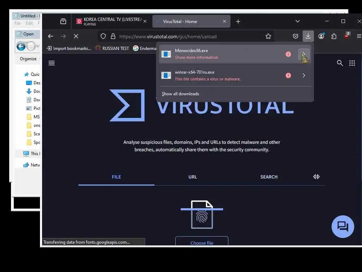Select the VirusTotal - Home tab
Screen dimensions: 362x272
click(x=191, y=21)
